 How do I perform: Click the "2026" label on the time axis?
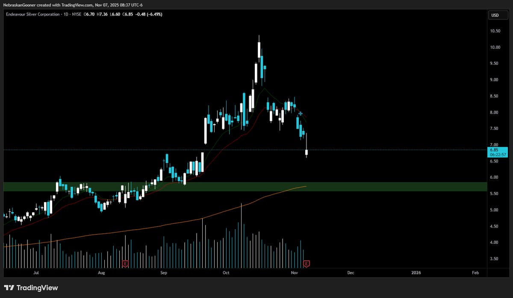pos(416,272)
